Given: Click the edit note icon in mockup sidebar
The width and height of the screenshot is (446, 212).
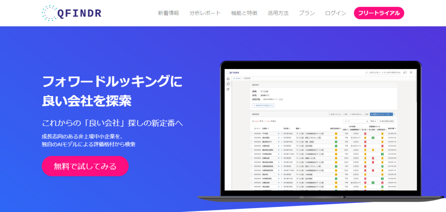Looking at the screenshot, I should pyautogui.click(x=228, y=89).
